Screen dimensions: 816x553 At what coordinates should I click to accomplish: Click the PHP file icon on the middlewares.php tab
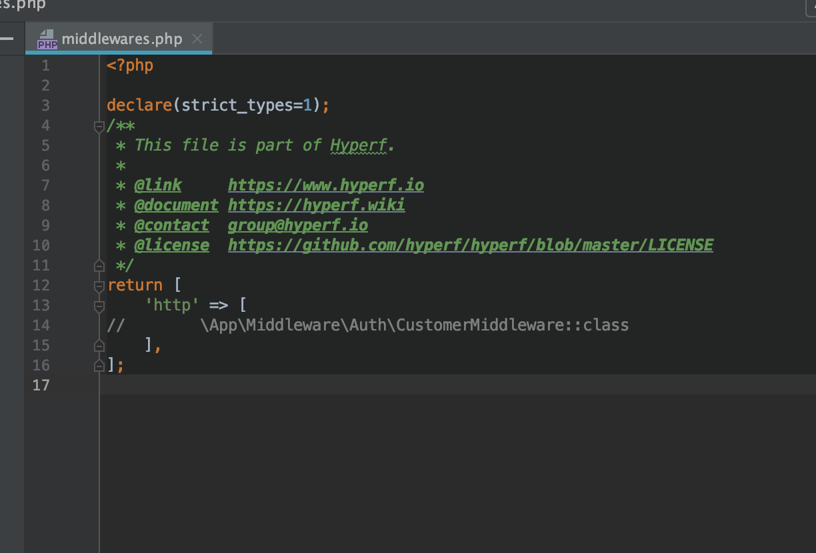pos(47,38)
